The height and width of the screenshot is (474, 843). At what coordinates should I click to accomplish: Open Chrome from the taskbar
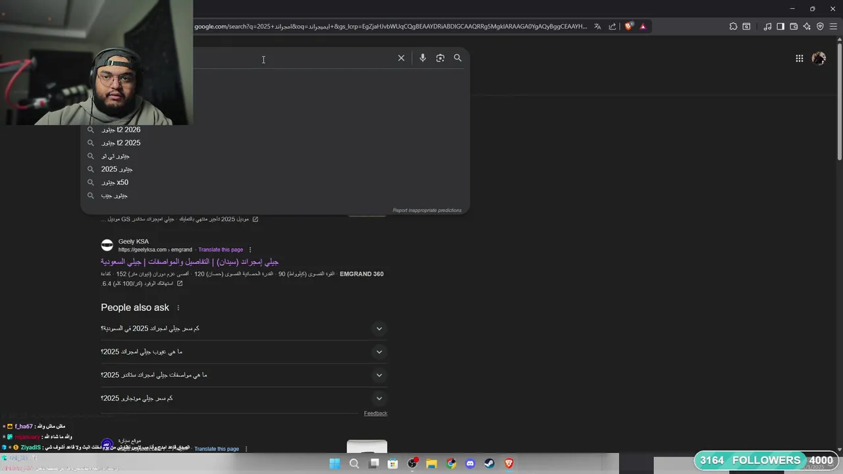(451, 463)
